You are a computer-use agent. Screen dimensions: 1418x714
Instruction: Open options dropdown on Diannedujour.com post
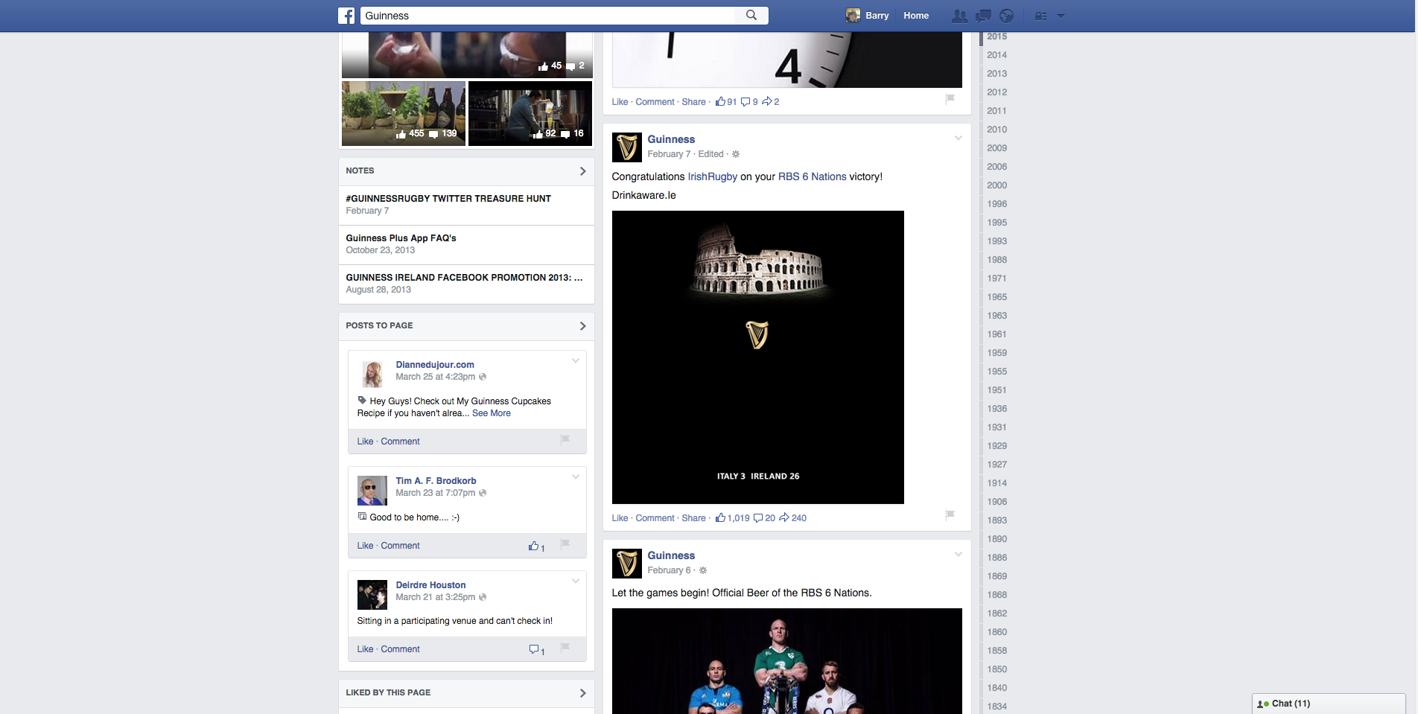[x=576, y=360]
